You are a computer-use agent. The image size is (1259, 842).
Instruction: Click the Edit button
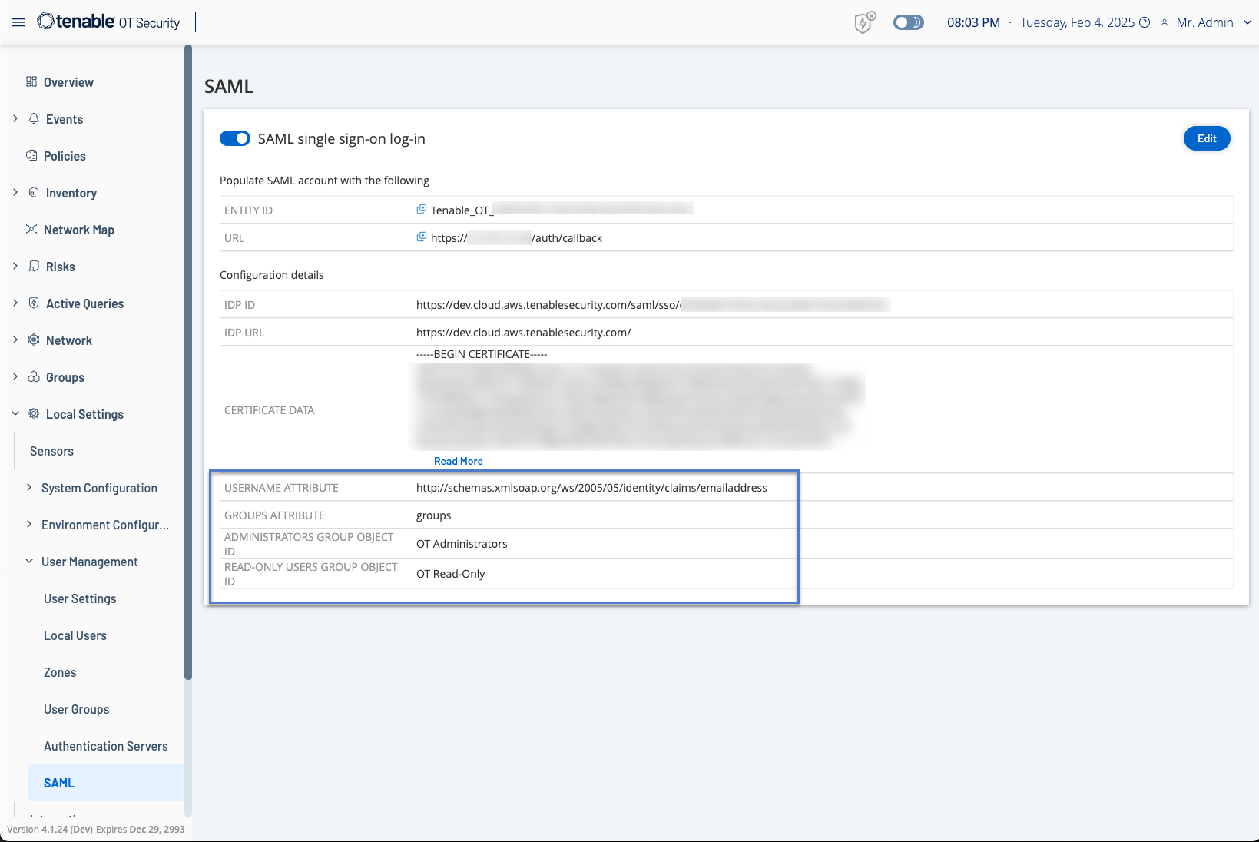(x=1206, y=138)
